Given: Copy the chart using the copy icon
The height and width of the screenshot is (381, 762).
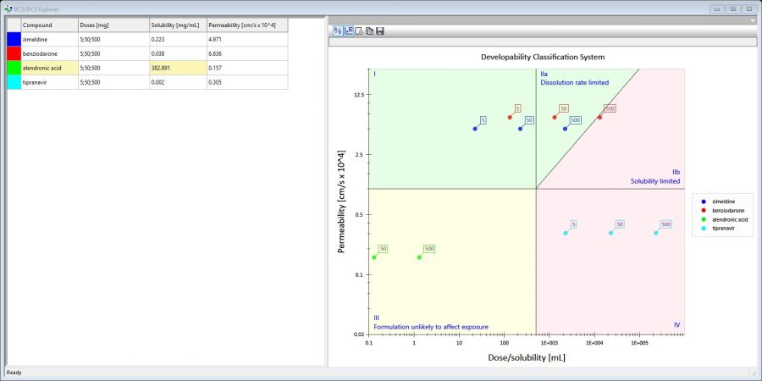Looking at the screenshot, I should pos(369,30).
